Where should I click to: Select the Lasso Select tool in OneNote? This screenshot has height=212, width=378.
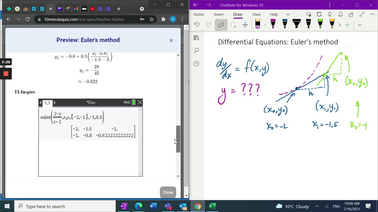(x=233, y=25)
